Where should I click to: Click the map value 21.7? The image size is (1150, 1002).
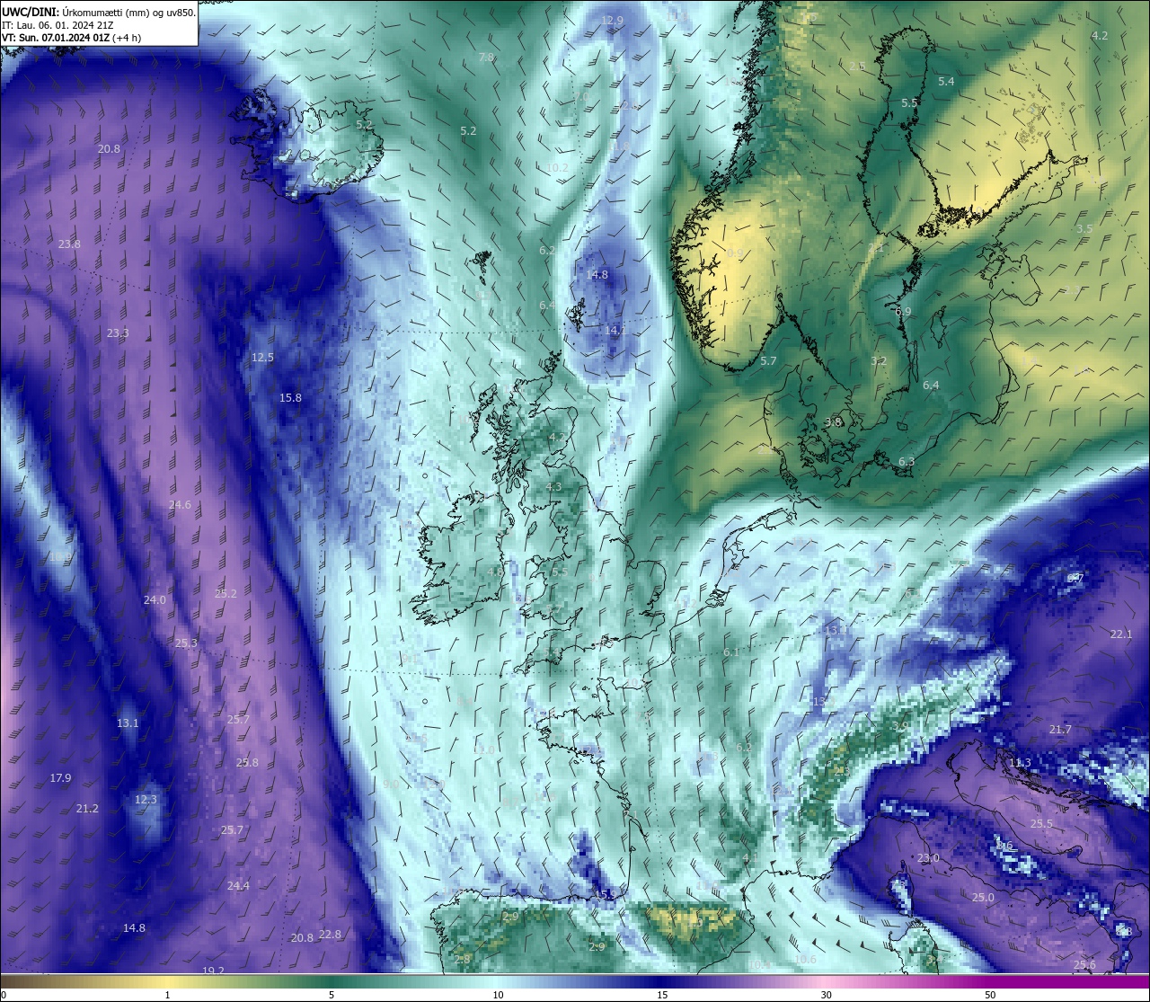[1060, 730]
